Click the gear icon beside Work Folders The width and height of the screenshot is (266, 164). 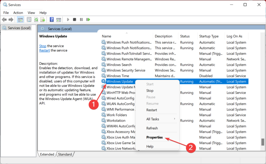[x=104, y=115]
